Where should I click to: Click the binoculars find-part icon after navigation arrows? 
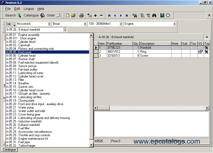point(135,15)
